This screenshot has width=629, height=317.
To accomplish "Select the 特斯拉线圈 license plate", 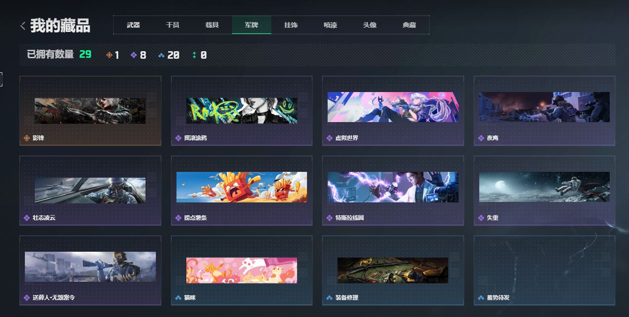I will pyautogui.click(x=393, y=190).
